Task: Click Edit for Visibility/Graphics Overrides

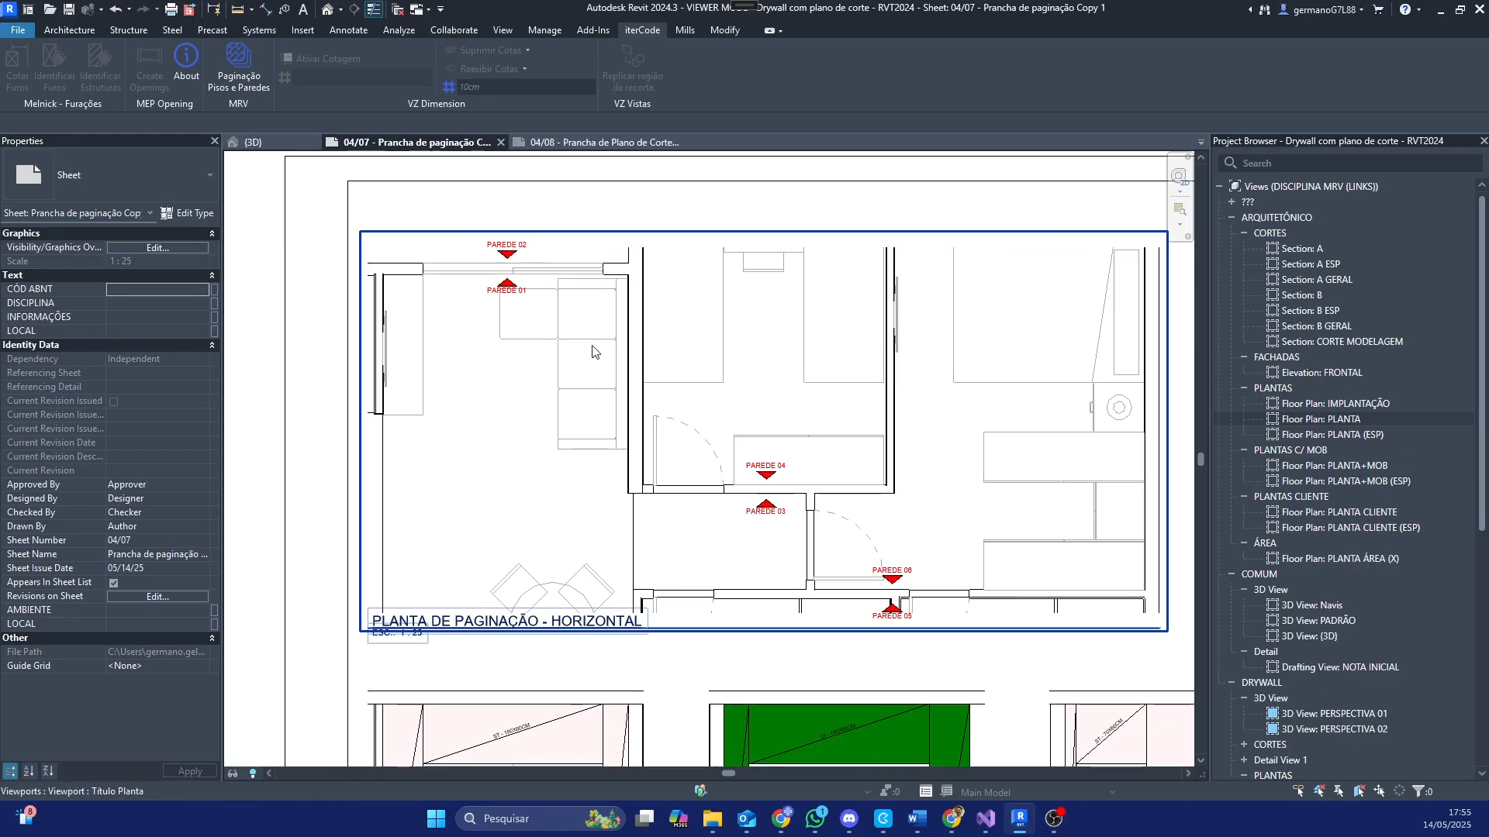Action: pos(157,248)
